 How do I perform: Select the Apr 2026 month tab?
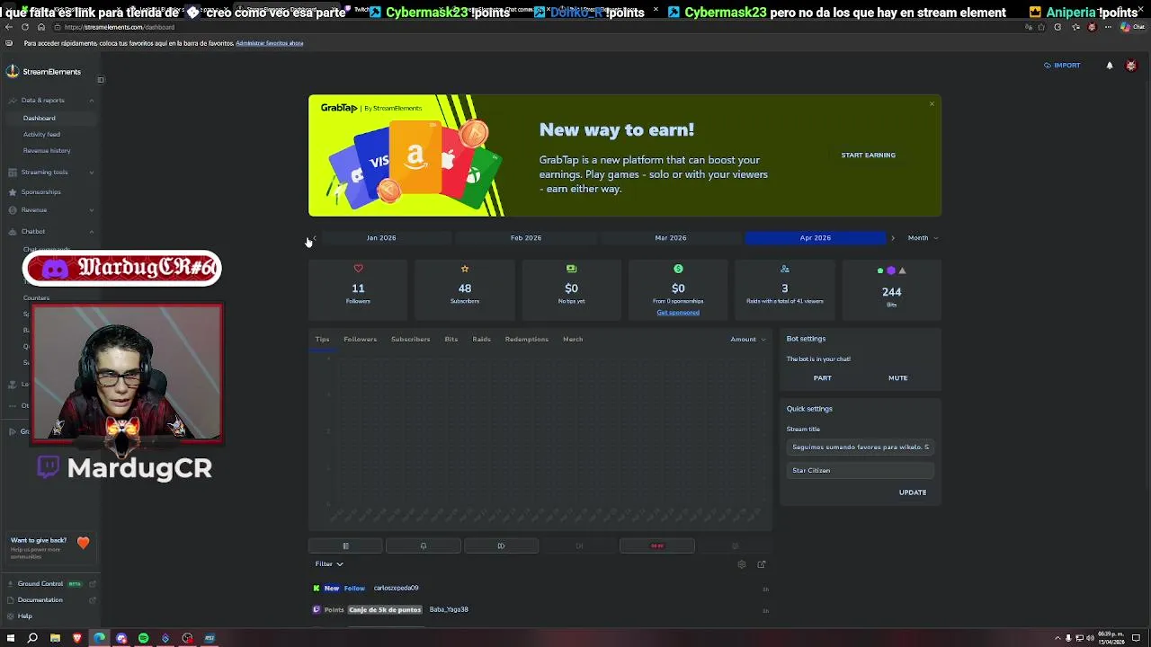pyautogui.click(x=816, y=238)
